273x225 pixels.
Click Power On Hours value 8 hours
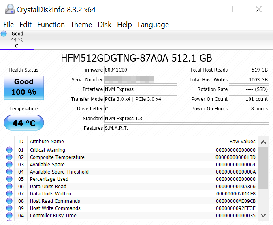tap(249, 109)
